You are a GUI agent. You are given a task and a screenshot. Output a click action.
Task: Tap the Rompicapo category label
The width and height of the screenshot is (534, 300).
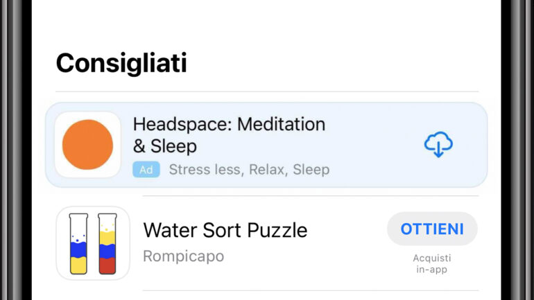pos(184,256)
